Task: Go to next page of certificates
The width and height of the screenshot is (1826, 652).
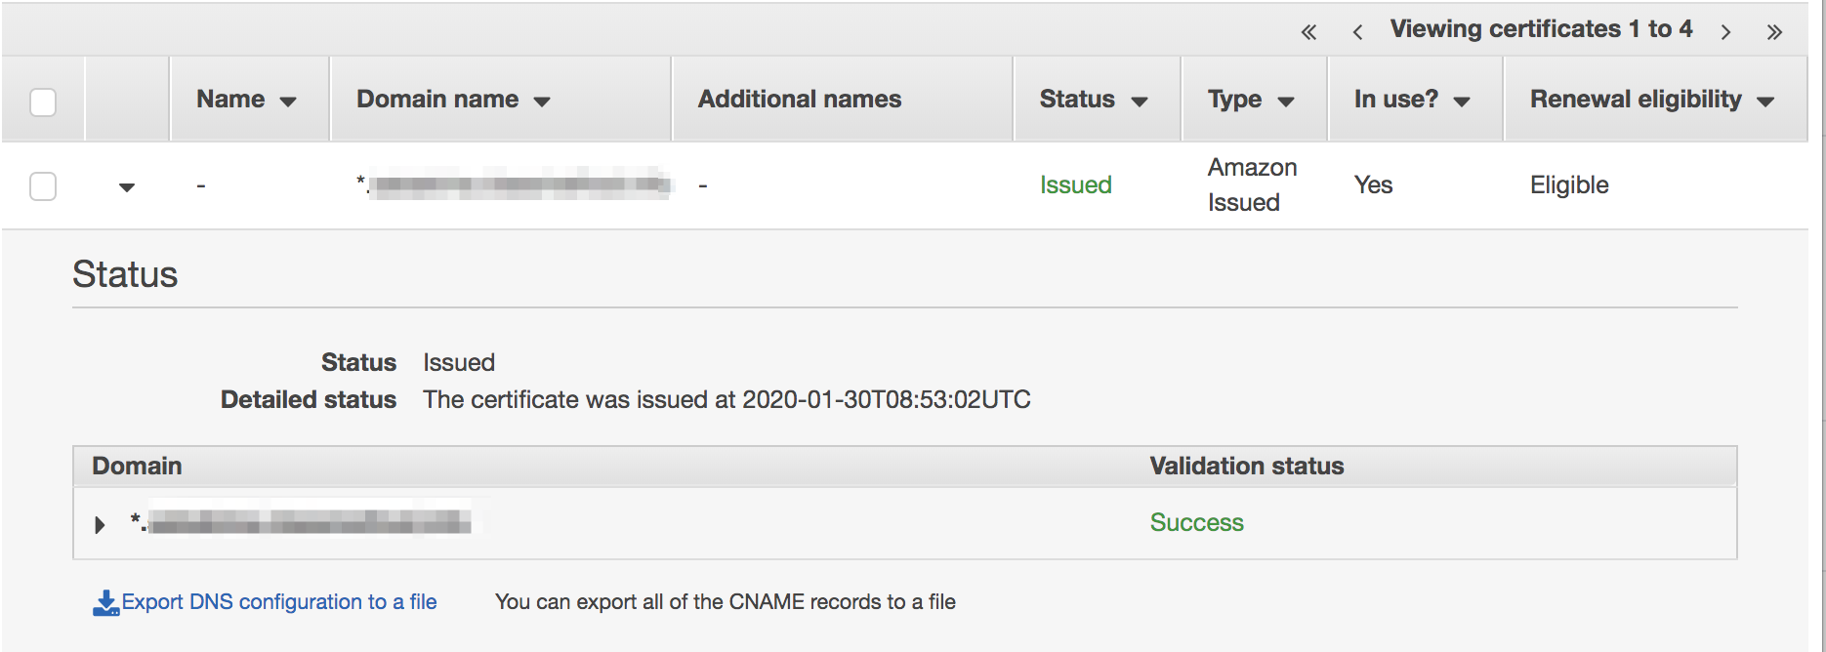Action: 1725,32
